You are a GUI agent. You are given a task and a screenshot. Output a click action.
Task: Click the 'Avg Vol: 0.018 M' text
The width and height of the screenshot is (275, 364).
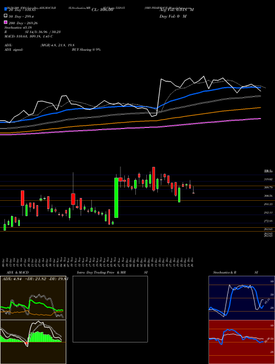pos(177,10)
